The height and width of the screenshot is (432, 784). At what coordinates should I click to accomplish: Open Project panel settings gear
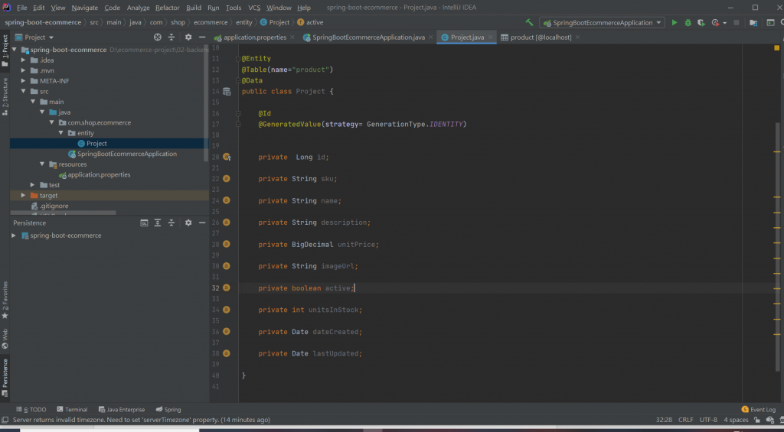pos(188,37)
